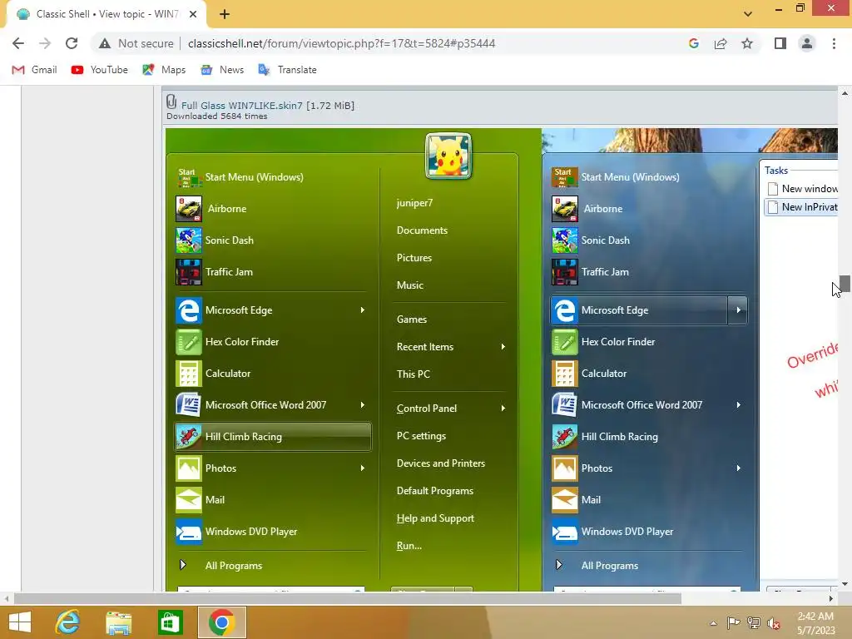Click Microsoft Edge icon in green menu
This screenshot has width=852, height=639.
click(189, 310)
